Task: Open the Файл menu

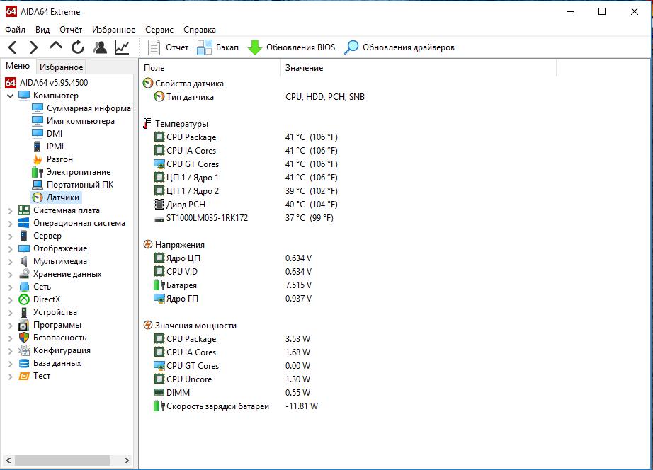Action: 15,30
